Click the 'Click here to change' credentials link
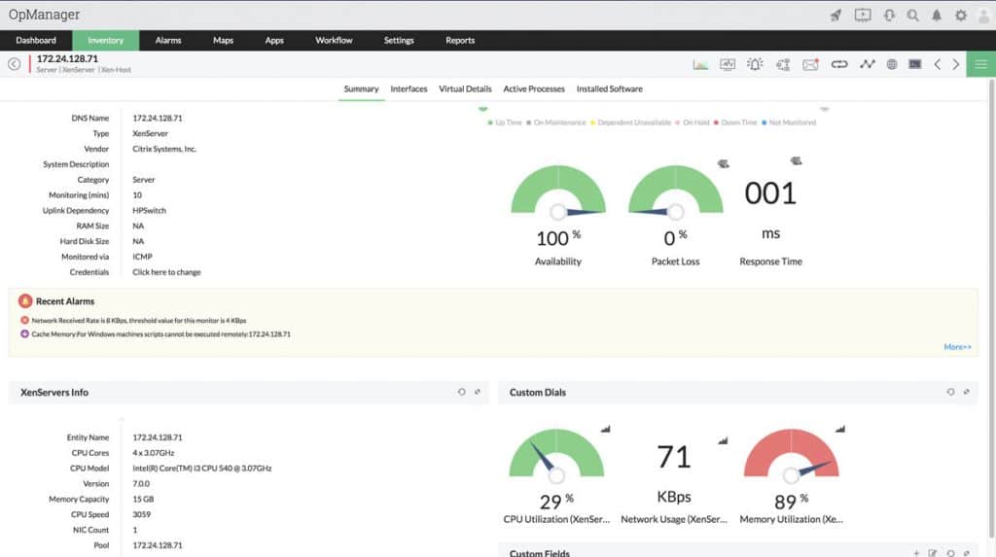Image resolution: width=996 pixels, height=557 pixels. 166,272
